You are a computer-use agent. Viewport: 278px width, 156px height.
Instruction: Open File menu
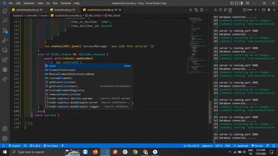[10, 3]
